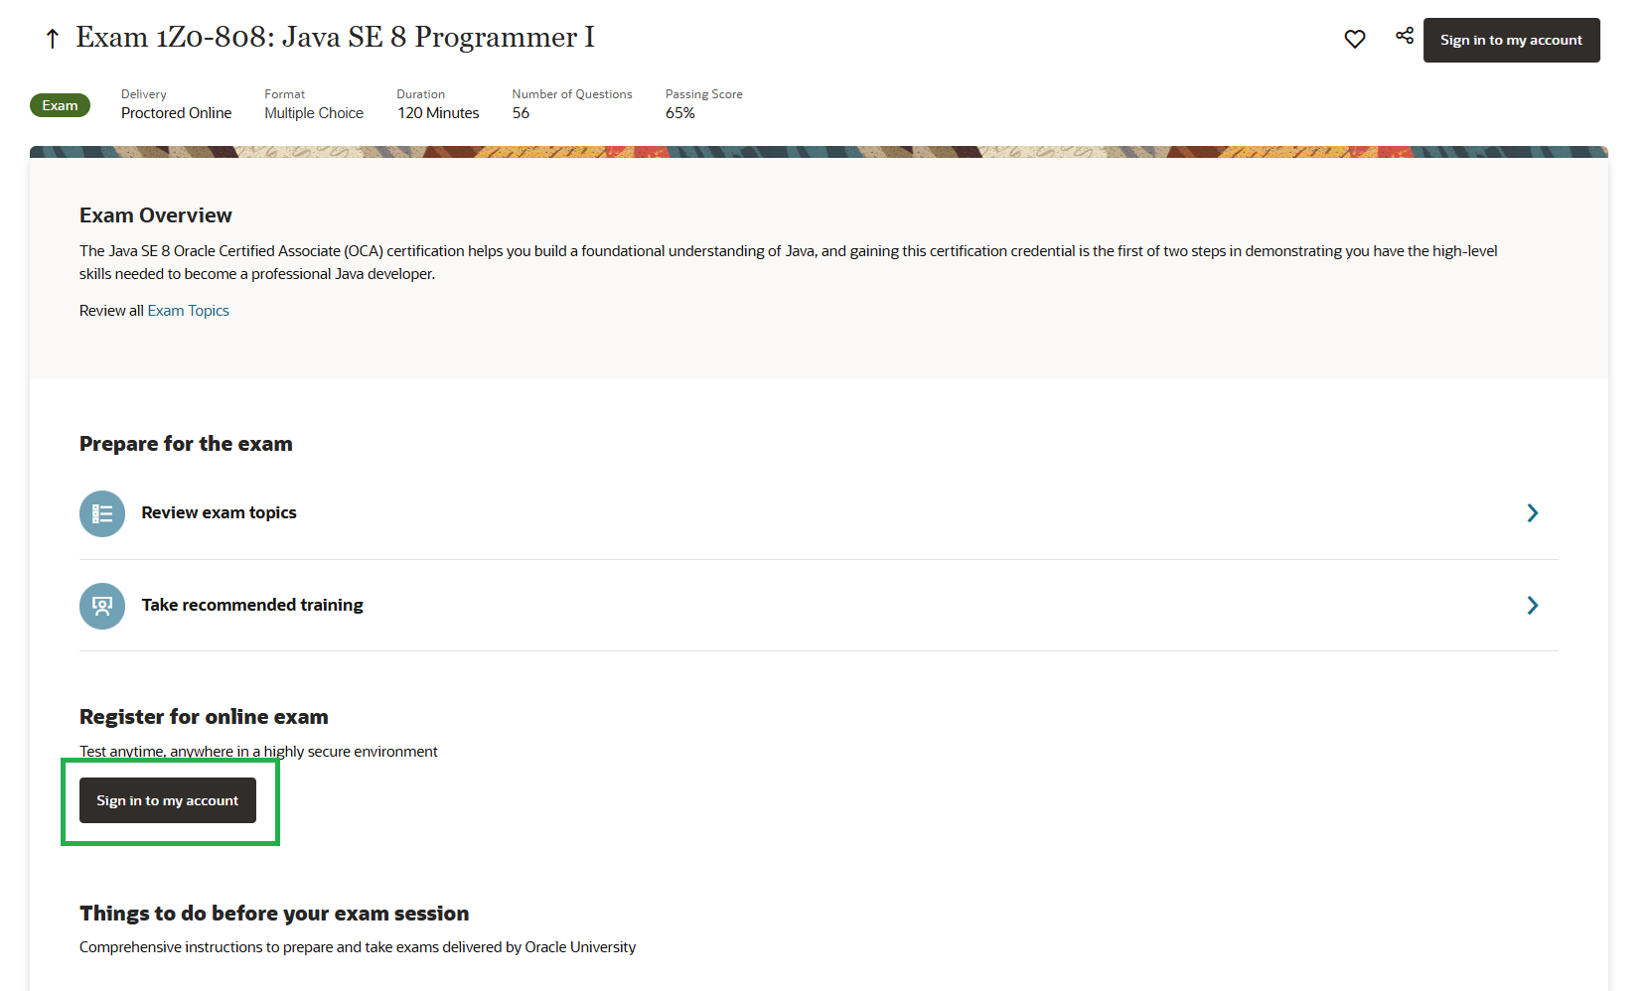Click the share network icon in the header
1643x991 pixels.
click(x=1404, y=35)
